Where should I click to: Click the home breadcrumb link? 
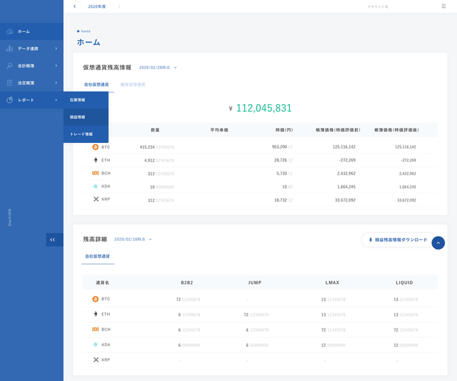click(x=86, y=31)
